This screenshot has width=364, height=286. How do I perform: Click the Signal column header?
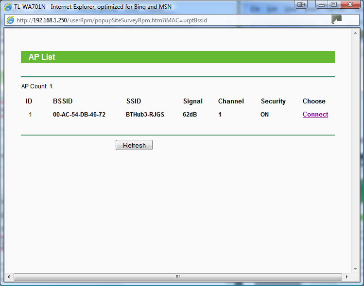[193, 101]
